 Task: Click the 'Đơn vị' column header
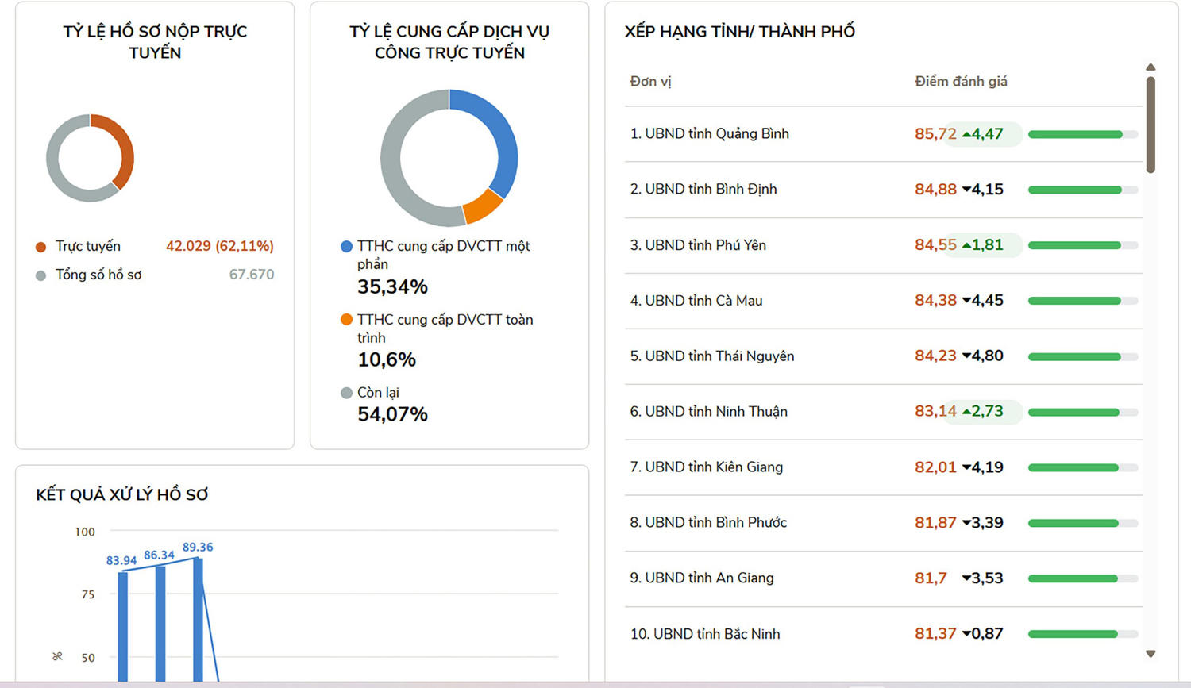coord(650,81)
